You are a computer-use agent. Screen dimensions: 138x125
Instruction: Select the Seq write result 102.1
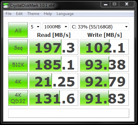point(104,47)
